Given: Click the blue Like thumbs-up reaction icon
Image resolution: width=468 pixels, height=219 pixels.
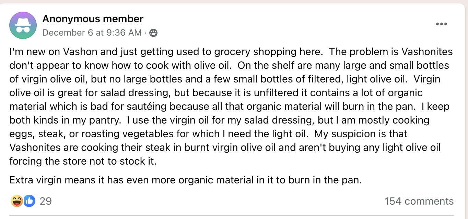Looking at the screenshot, I should pos(30,201).
